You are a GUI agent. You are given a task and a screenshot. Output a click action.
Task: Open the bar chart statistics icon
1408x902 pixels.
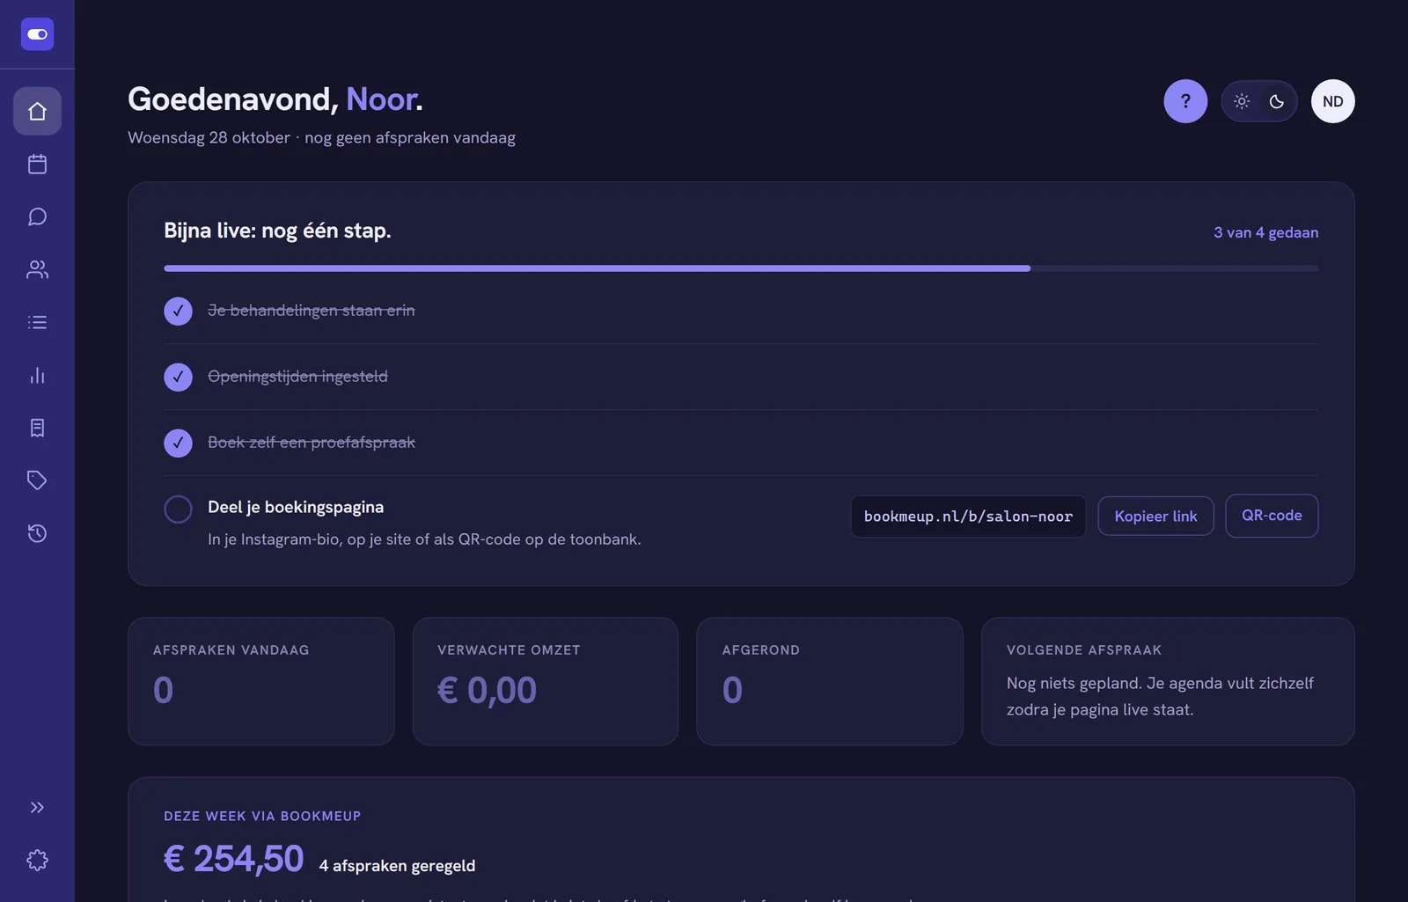click(37, 375)
